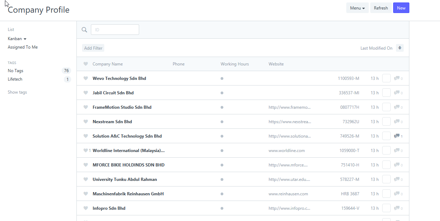Click www.reinhausen.com website text
The image size is (440, 221).
[289, 194]
